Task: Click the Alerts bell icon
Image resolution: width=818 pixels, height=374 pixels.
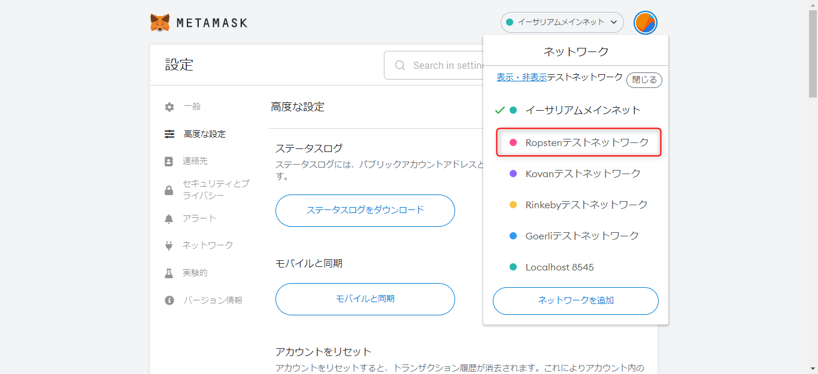Action: pos(169,219)
